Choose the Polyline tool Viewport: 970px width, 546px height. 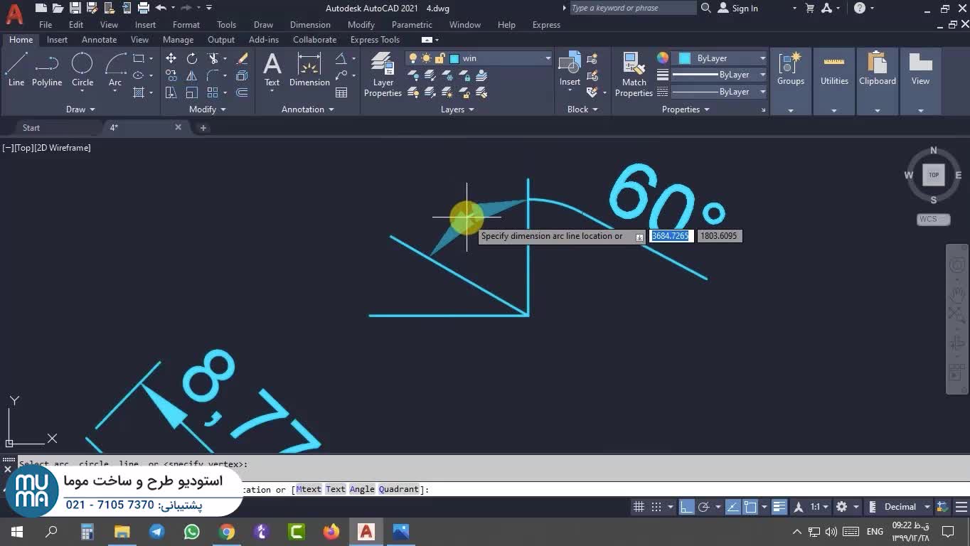pyautogui.click(x=47, y=69)
